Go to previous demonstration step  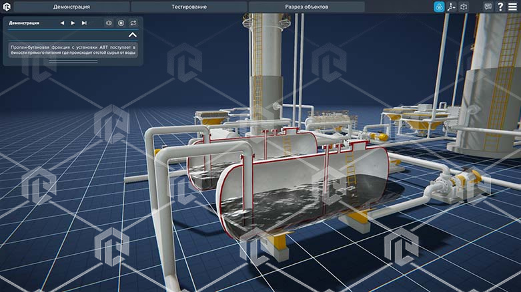pyautogui.click(x=62, y=23)
